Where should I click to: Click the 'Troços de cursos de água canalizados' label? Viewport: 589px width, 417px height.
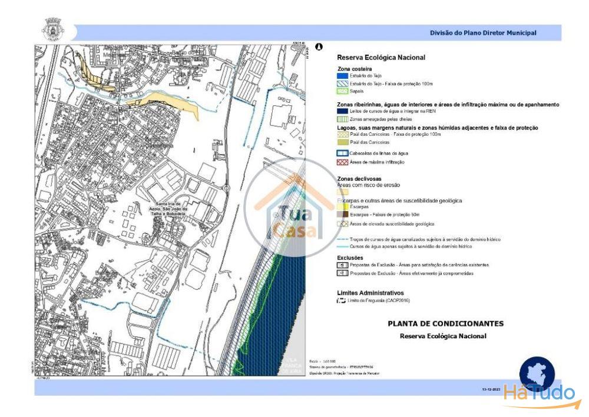(x=425, y=239)
